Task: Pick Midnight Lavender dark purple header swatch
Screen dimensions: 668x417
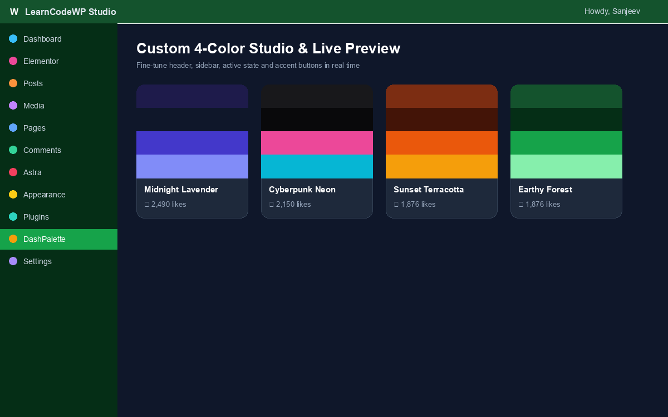Action: click(x=192, y=96)
